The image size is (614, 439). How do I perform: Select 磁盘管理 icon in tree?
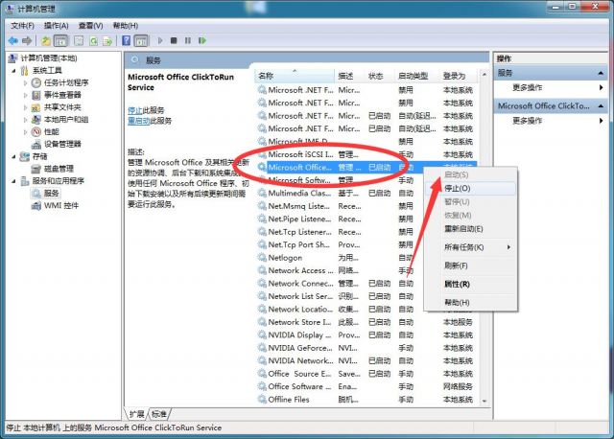[36, 169]
